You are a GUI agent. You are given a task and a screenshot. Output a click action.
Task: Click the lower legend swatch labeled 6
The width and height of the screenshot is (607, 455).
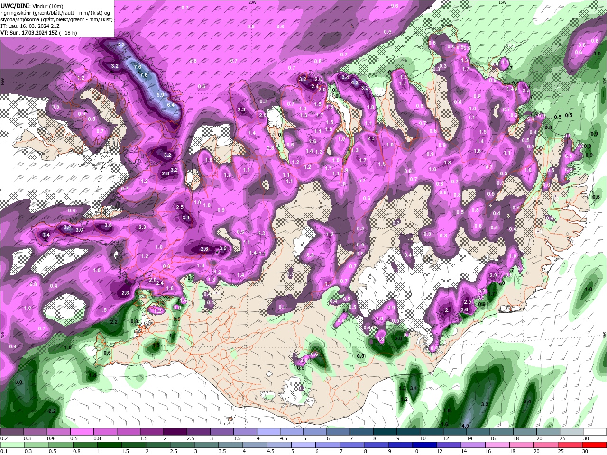[x=327, y=445]
